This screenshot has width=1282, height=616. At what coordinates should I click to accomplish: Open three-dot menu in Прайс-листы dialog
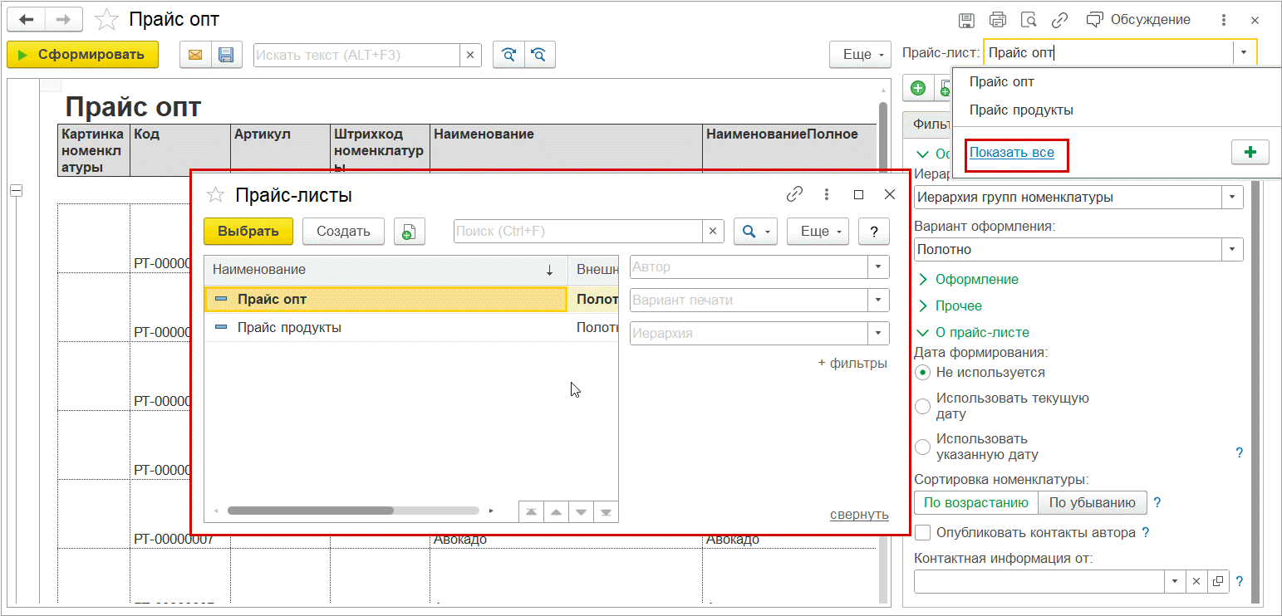[x=827, y=194]
